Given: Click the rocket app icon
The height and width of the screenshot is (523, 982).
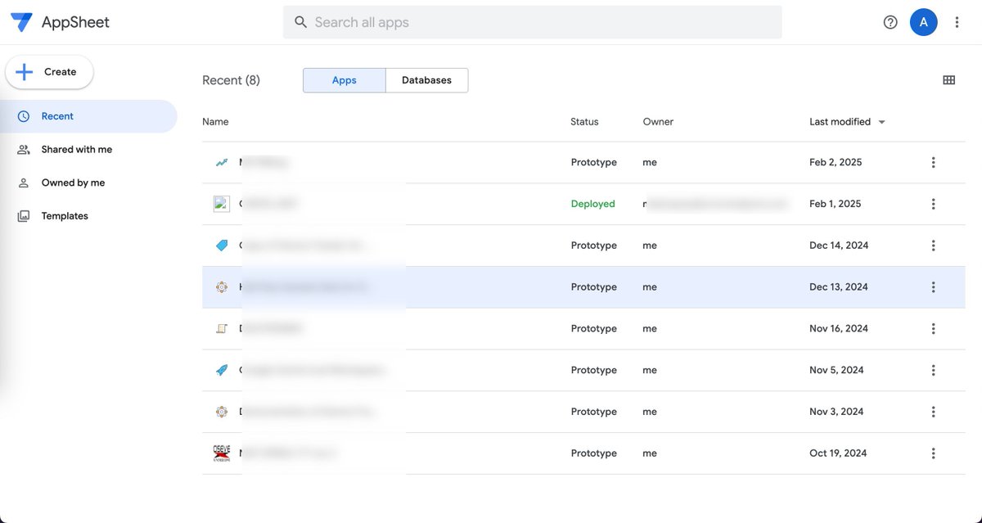Looking at the screenshot, I should point(222,370).
